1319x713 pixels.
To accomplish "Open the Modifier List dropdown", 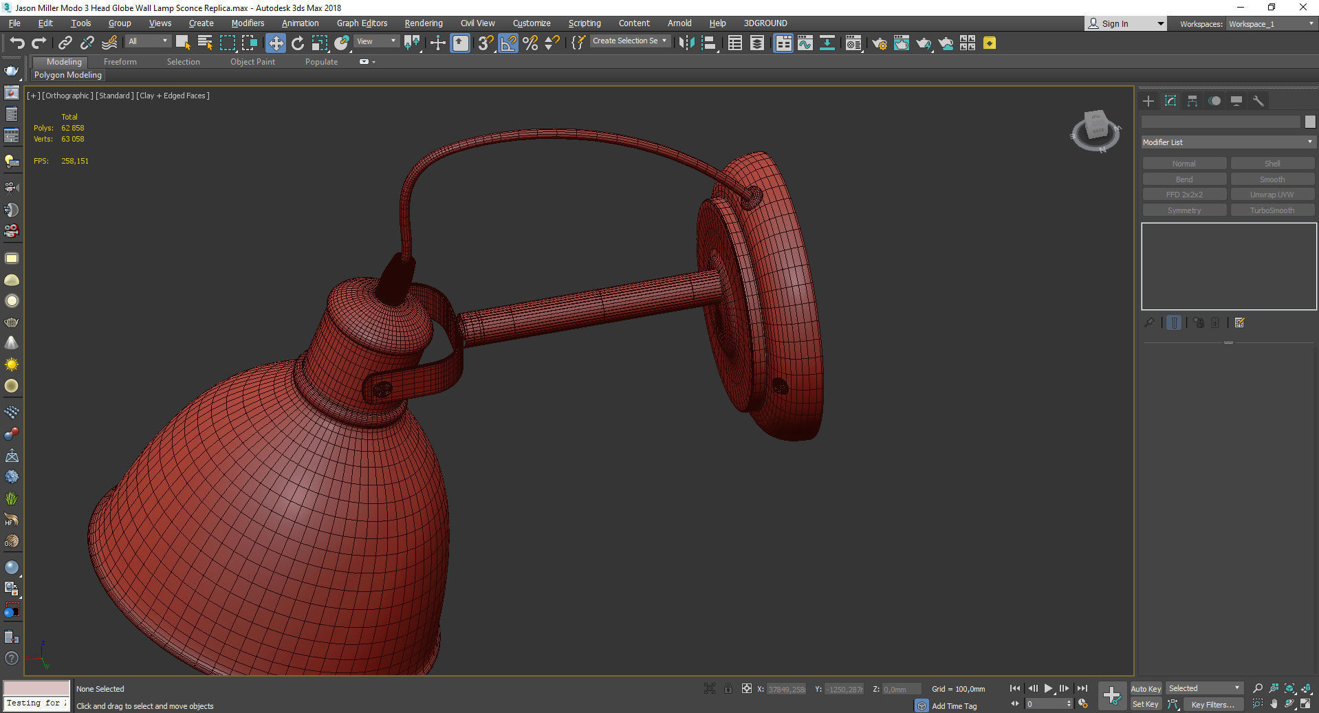I will (1228, 142).
